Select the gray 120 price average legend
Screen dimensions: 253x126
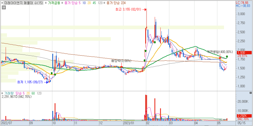point(100,3)
